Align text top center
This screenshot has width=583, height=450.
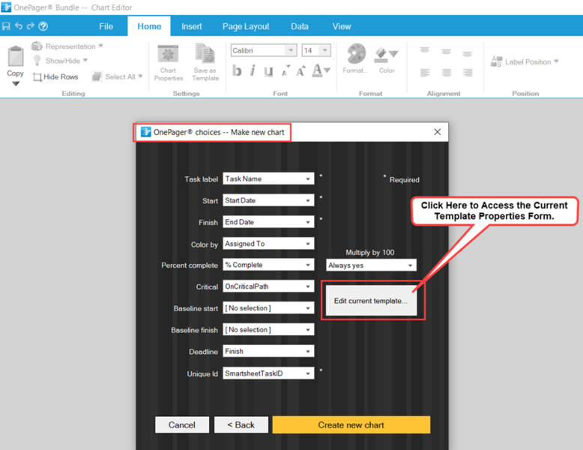pos(446,51)
